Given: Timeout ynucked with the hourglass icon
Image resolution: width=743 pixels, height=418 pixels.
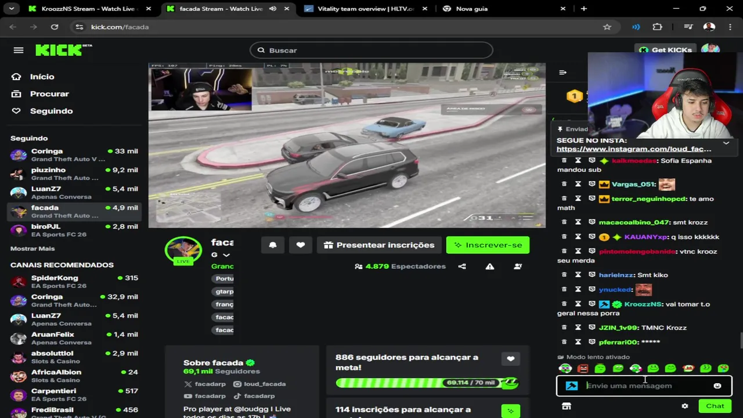Looking at the screenshot, I should click(x=578, y=289).
